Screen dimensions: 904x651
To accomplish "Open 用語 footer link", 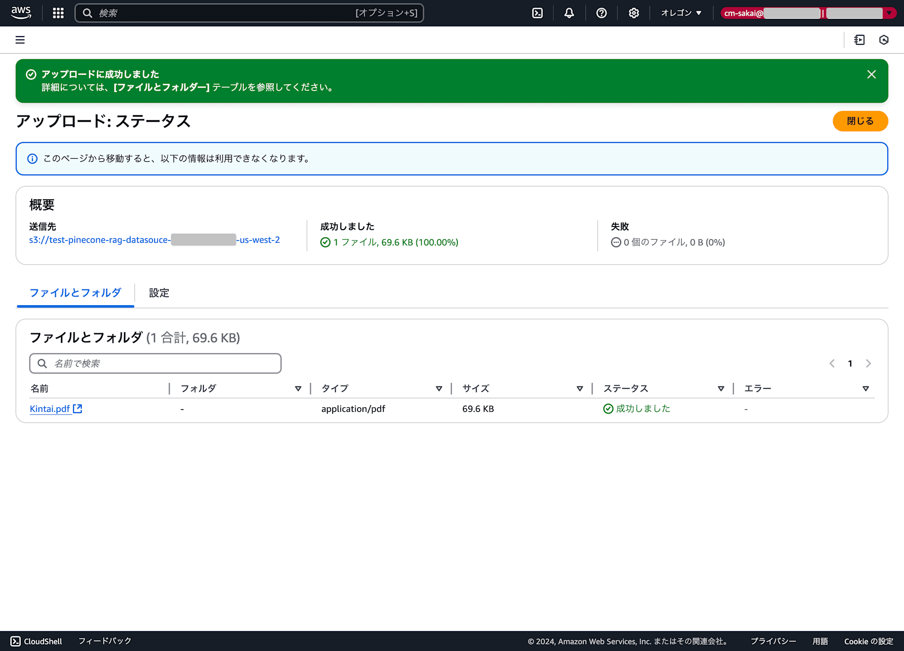I will 820,641.
